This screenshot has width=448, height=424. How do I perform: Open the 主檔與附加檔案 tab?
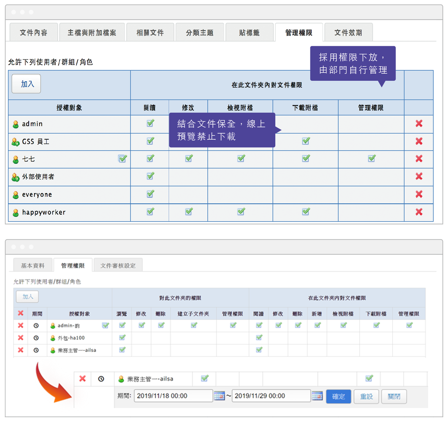92,33
